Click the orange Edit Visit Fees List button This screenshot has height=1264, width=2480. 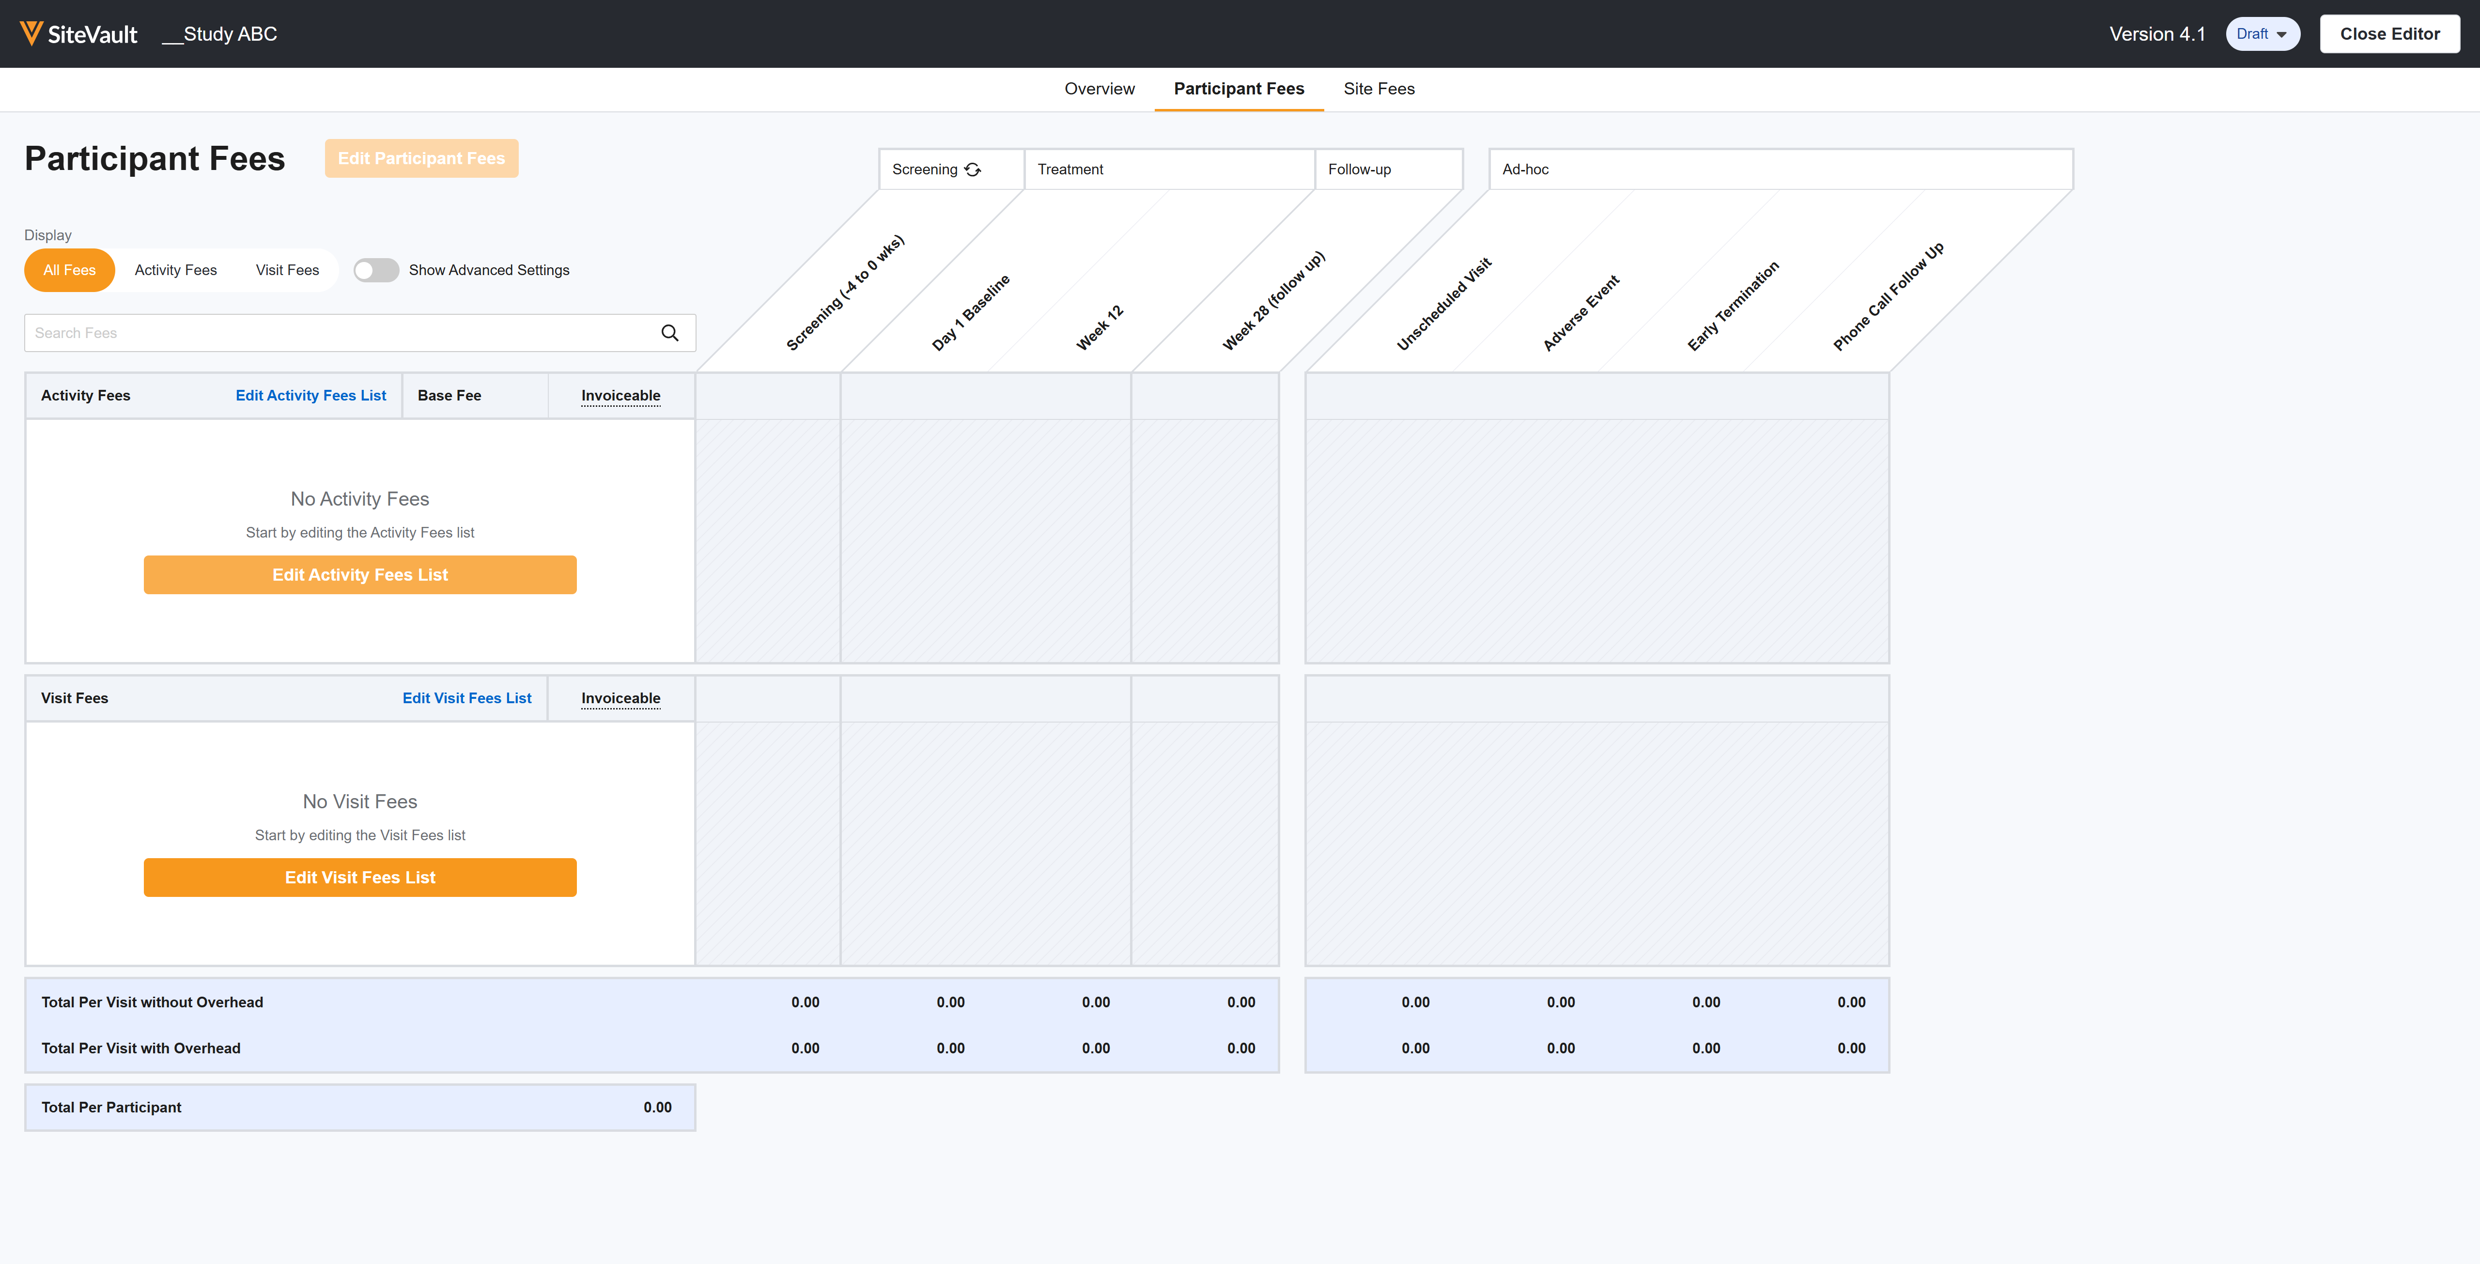click(359, 877)
